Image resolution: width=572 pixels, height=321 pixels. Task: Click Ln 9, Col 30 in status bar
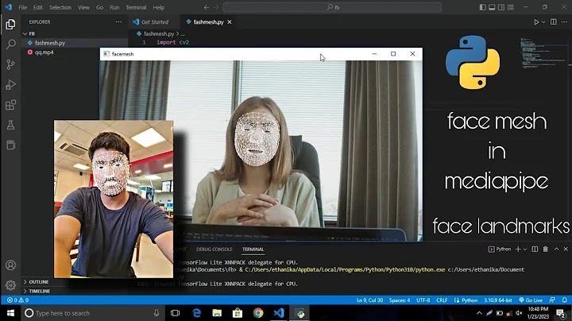click(369, 300)
